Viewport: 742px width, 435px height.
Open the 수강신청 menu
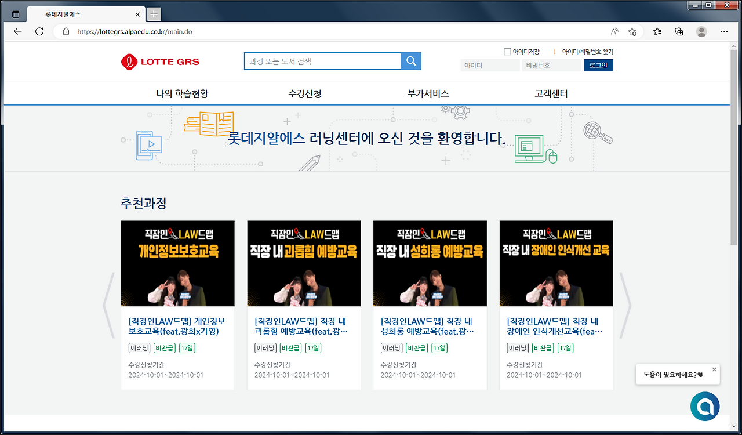click(304, 93)
